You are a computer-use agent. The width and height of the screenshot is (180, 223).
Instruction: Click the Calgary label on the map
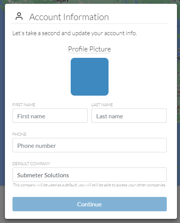coord(61,1)
